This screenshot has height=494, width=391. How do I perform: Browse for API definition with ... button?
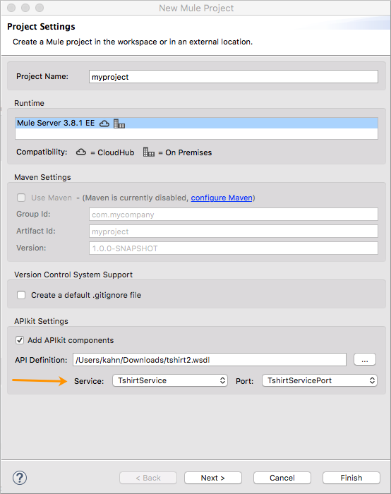365,360
